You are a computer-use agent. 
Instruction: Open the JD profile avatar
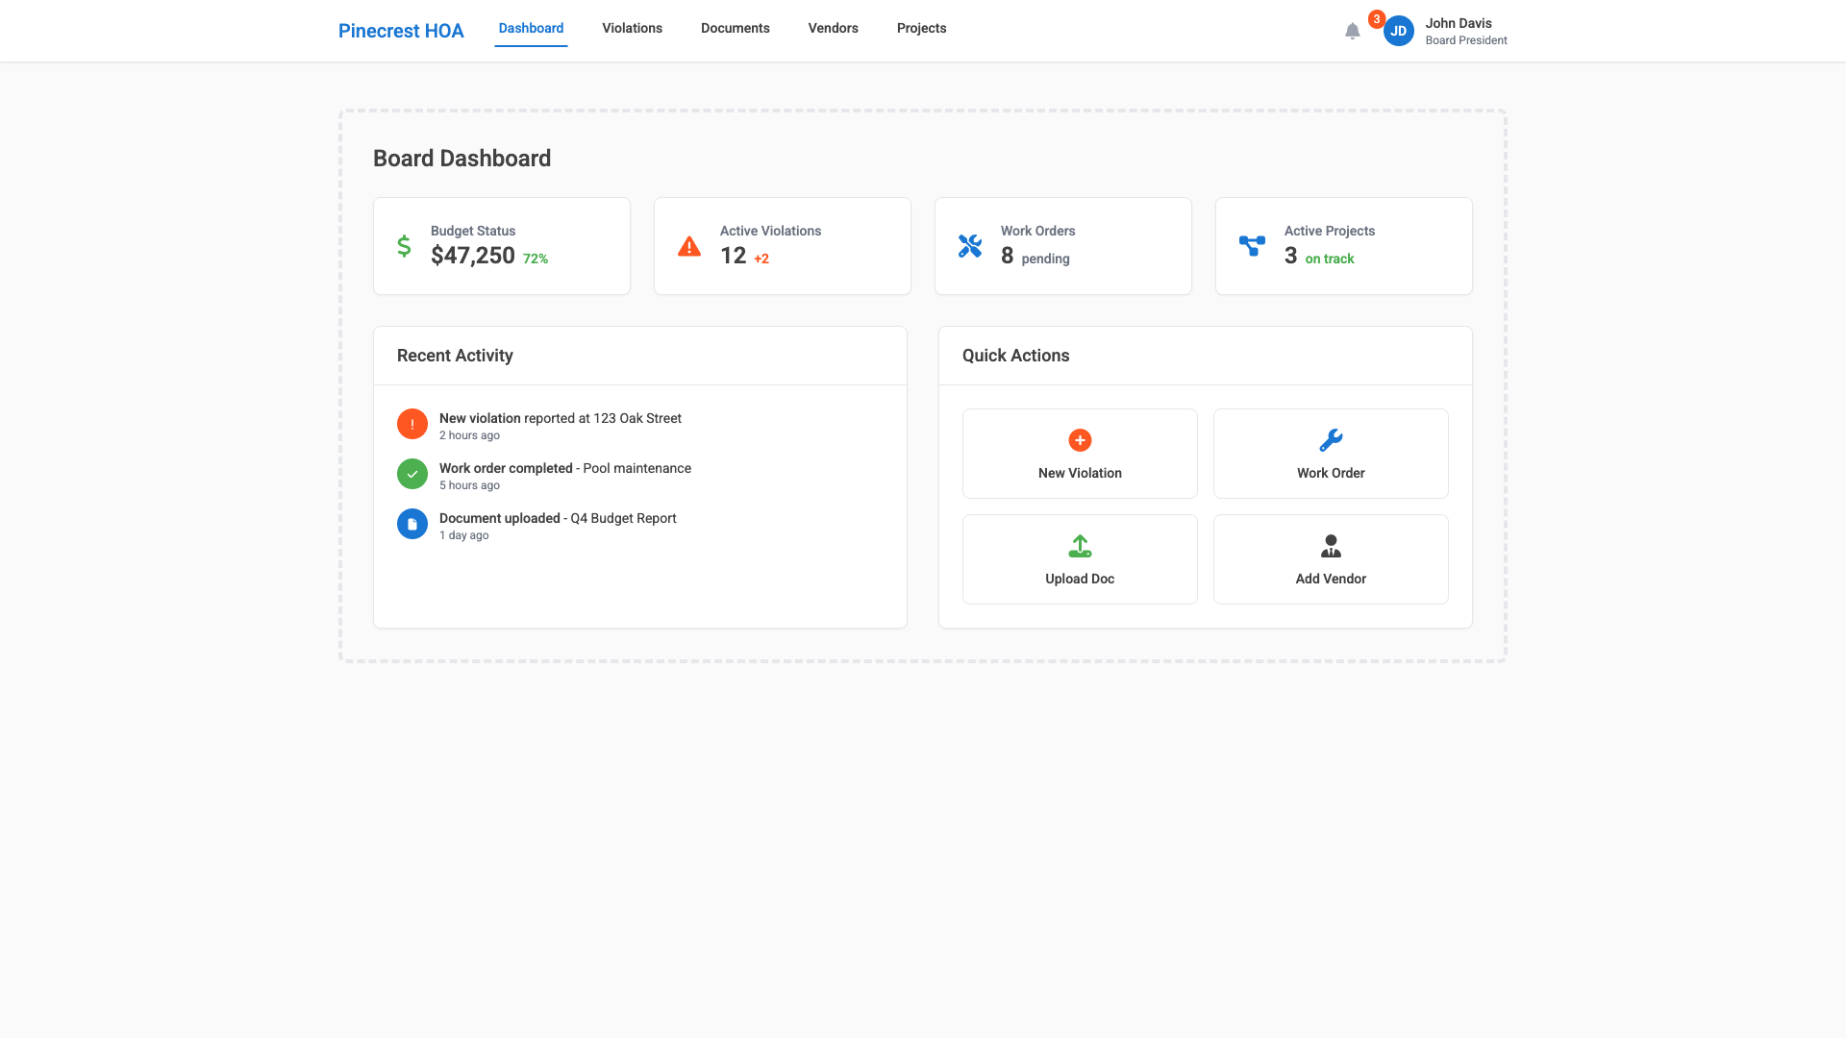coord(1398,31)
